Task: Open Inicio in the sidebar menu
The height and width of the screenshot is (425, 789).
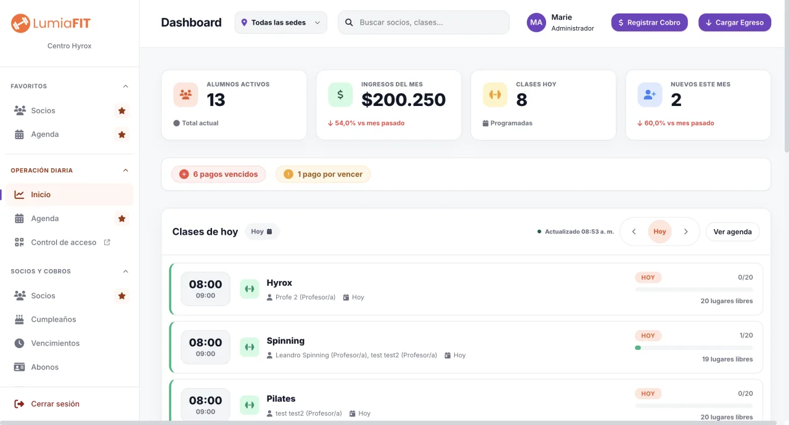Action: pyautogui.click(x=70, y=195)
